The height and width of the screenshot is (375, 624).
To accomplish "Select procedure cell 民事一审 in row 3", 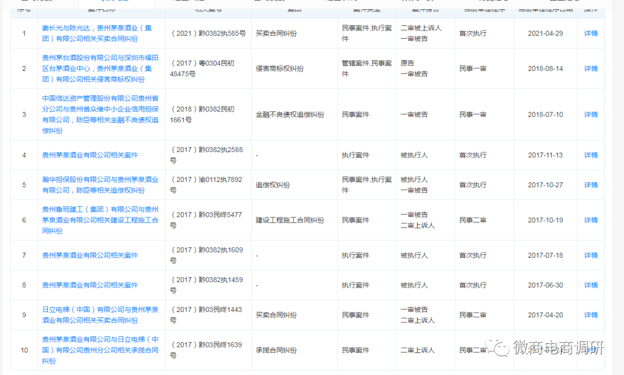I will click(473, 114).
